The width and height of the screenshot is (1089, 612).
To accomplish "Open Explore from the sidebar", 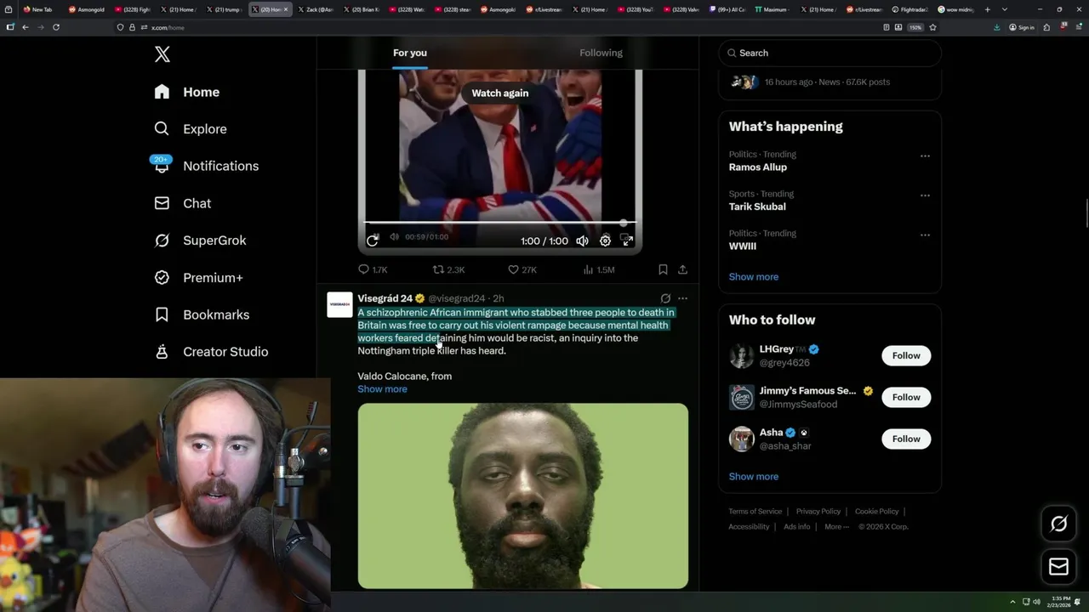I will [191, 129].
